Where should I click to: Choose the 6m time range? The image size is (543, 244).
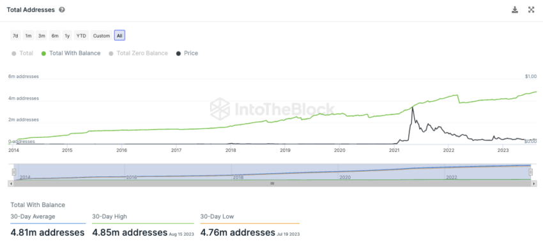(x=55, y=36)
